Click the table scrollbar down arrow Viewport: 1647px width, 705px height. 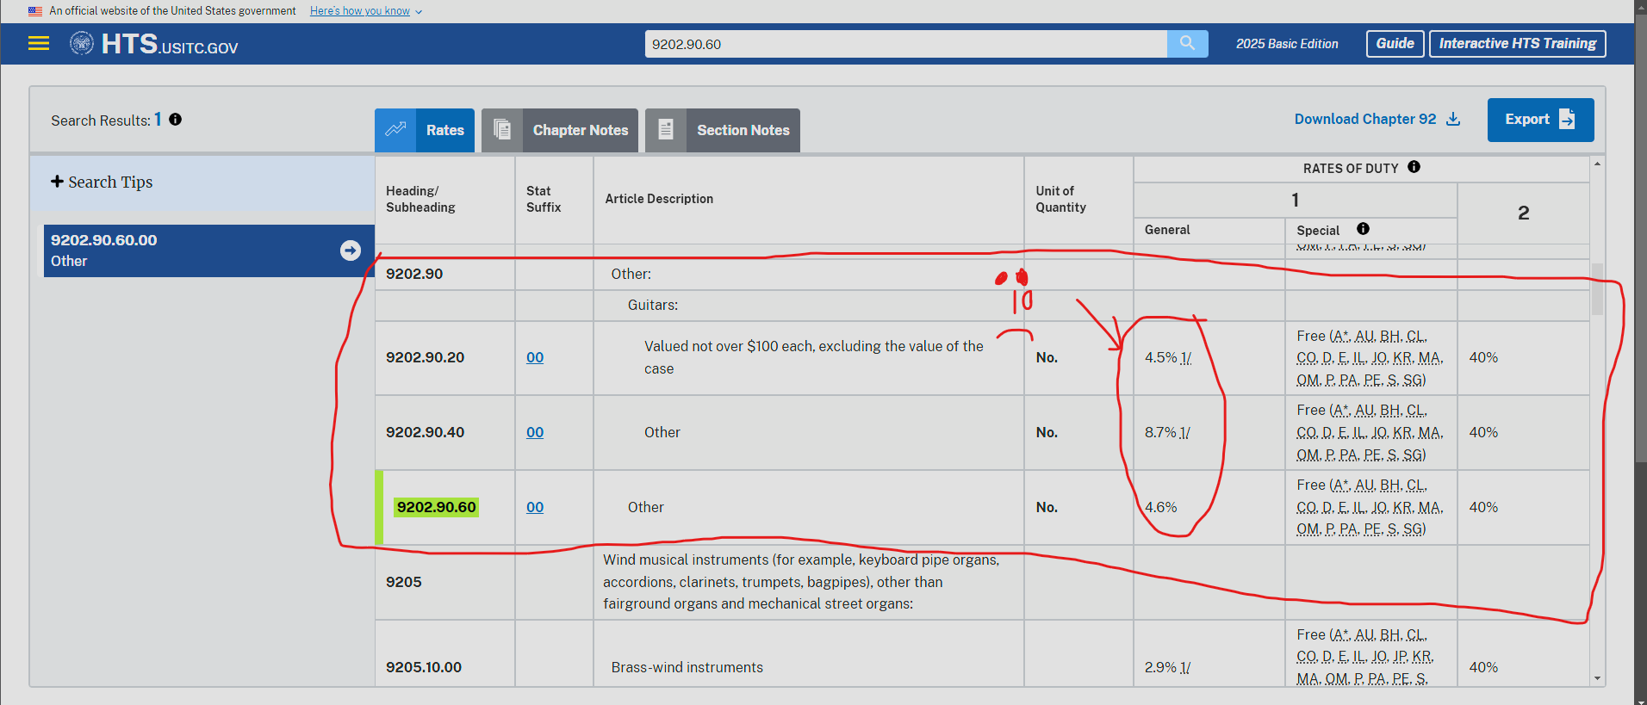click(1597, 678)
